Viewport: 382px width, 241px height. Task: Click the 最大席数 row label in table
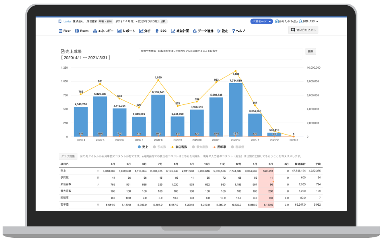tap(66, 191)
